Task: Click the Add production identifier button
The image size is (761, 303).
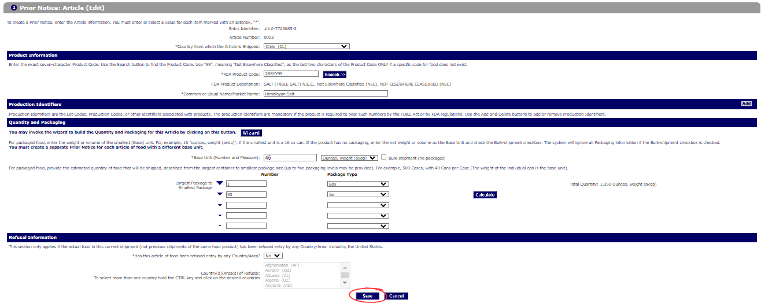Action: pyautogui.click(x=746, y=104)
